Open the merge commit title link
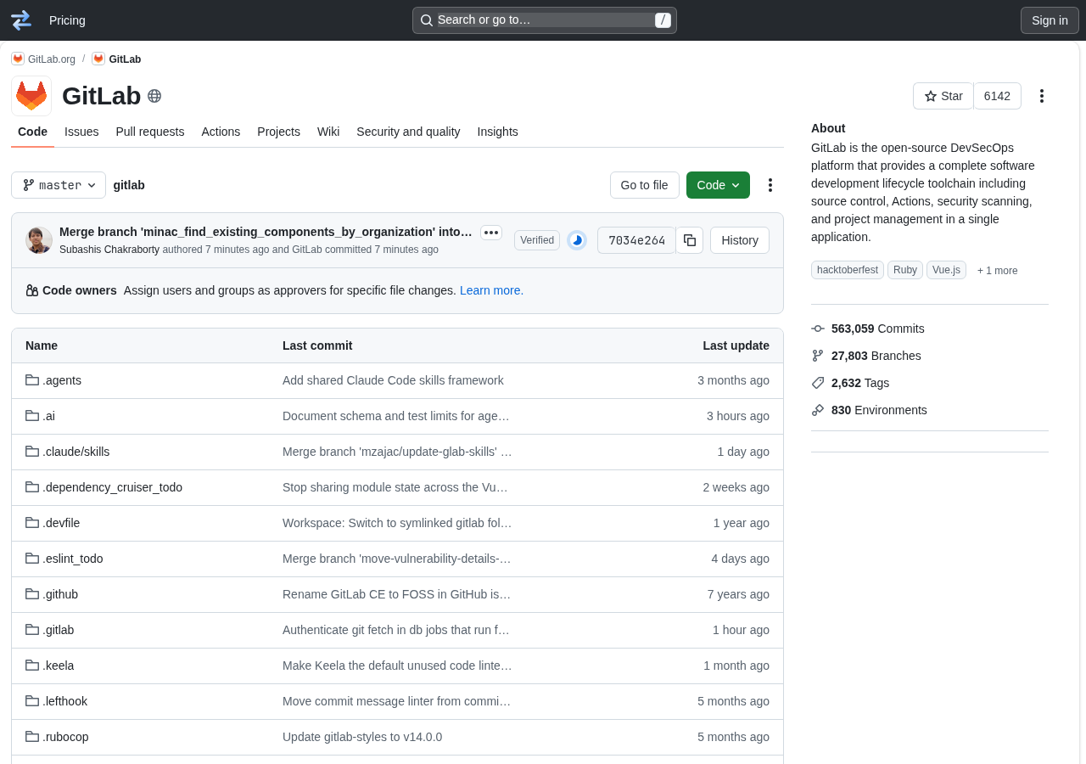Screen dimensions: 1086x764 [x=266, y=232]
